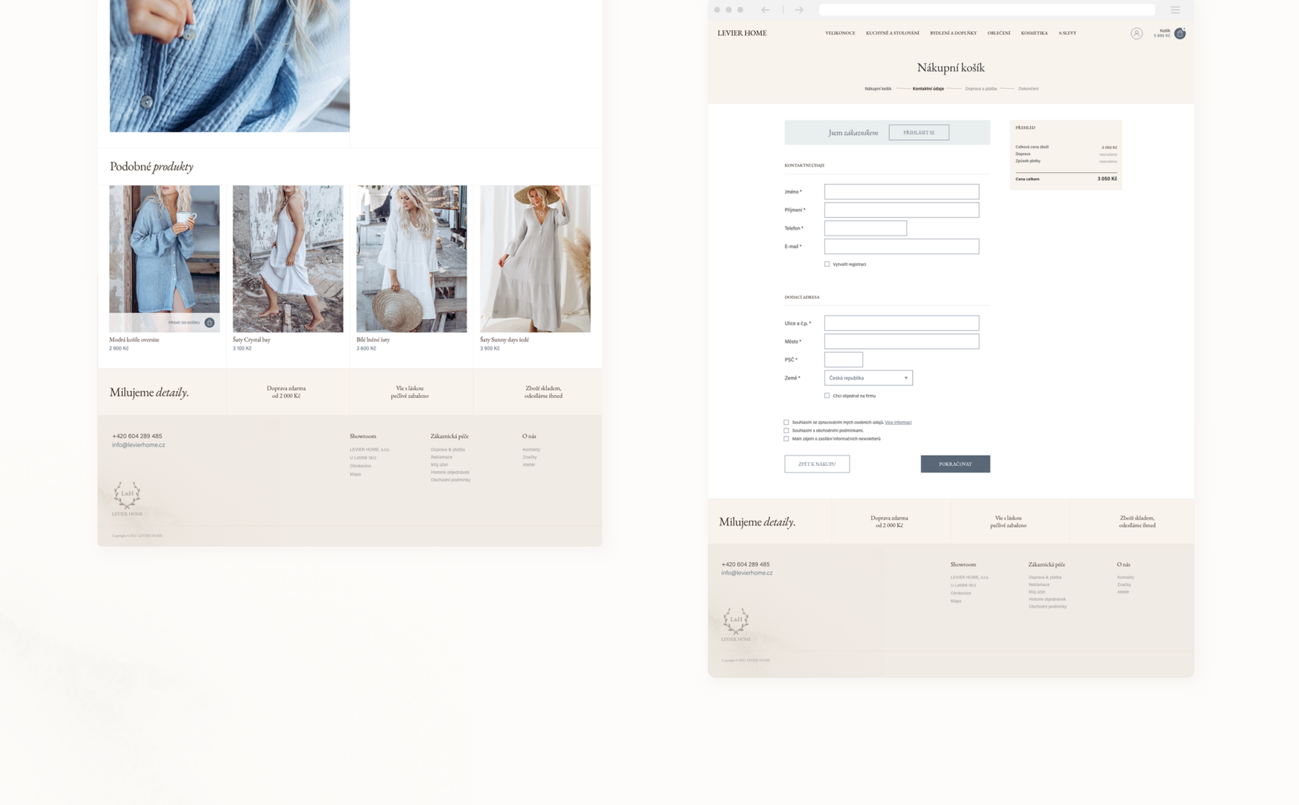1299x805 pixels.
Task: Open the browser hamburger menu
Action: point(1175,10)
